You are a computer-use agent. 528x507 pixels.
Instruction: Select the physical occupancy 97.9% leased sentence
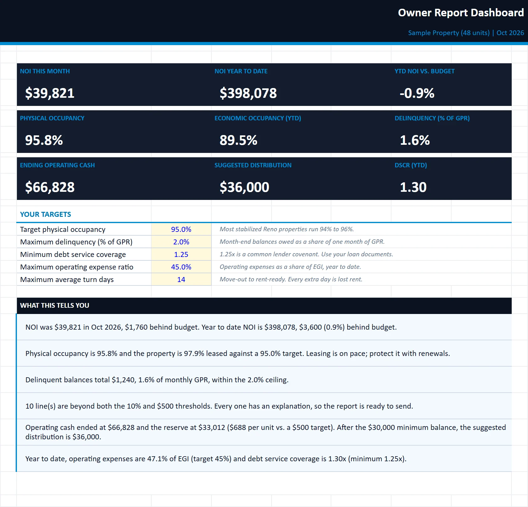pyautogui.click(x=237, y=353)
